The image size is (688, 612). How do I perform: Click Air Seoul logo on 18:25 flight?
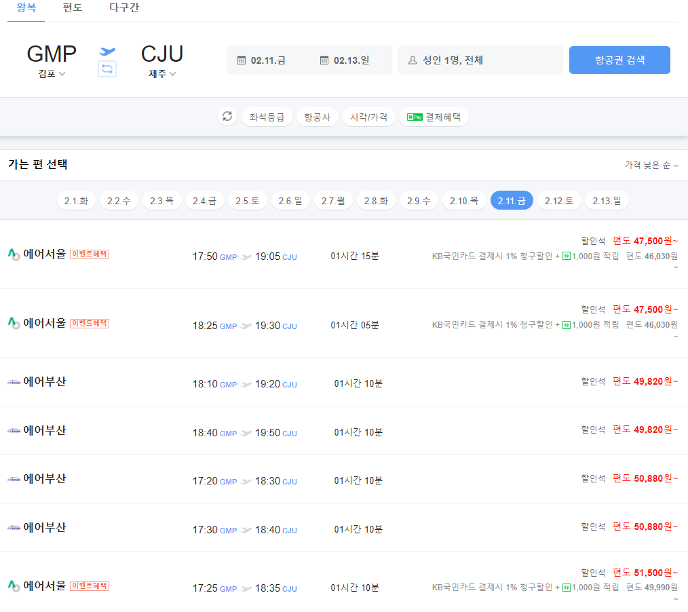[x=14, y=324]
